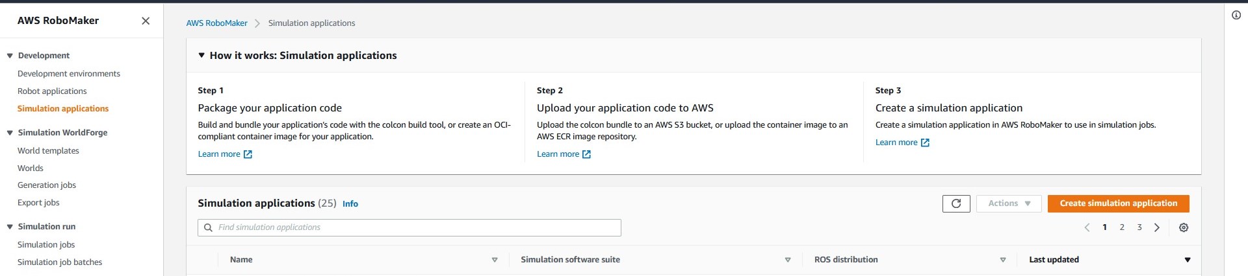
Task: Open the Actions dropdown
Action: pyautogui.click(x=1009, y=203)
